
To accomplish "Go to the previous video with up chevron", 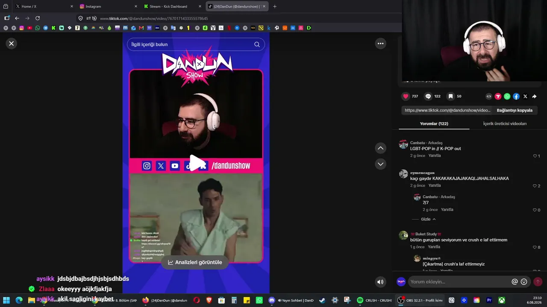I will 380,148.
